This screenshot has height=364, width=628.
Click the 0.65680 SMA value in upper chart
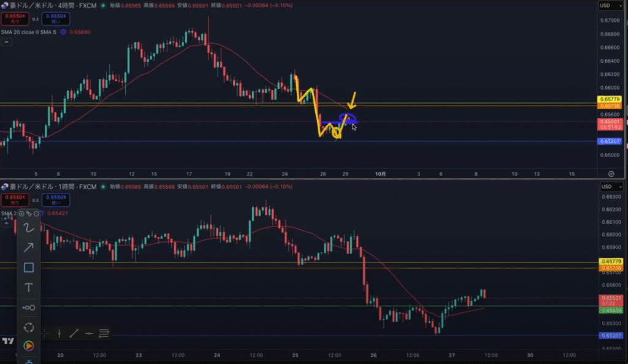[x=80, y=32]
